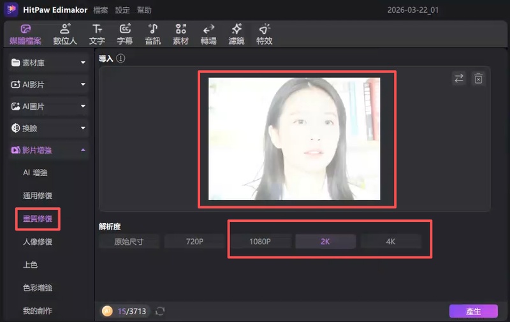
Task: Click the 素材庫 folder icon
Action: click(x=15, y=62)
